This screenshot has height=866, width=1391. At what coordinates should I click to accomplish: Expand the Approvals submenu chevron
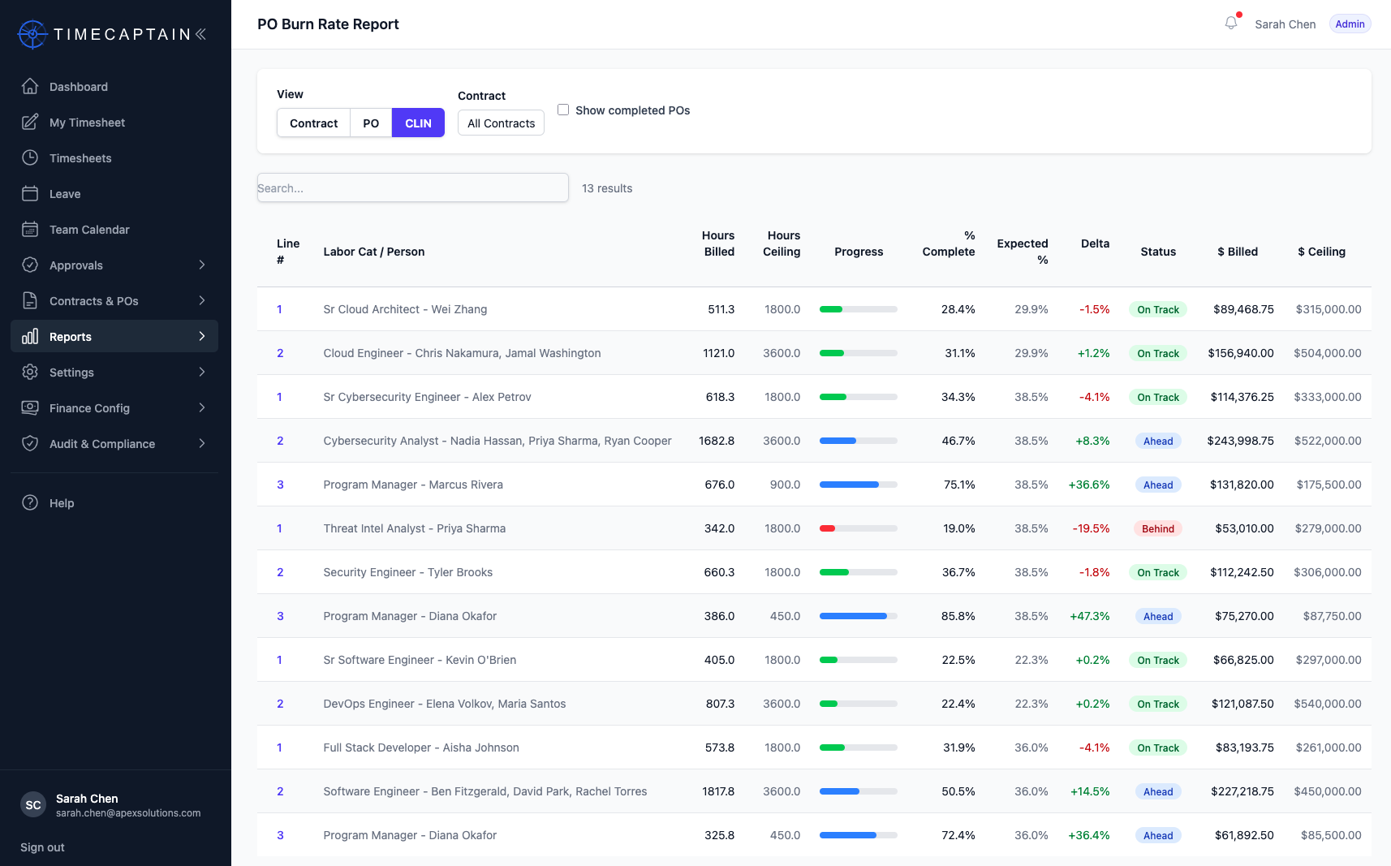tap(201, 265)
